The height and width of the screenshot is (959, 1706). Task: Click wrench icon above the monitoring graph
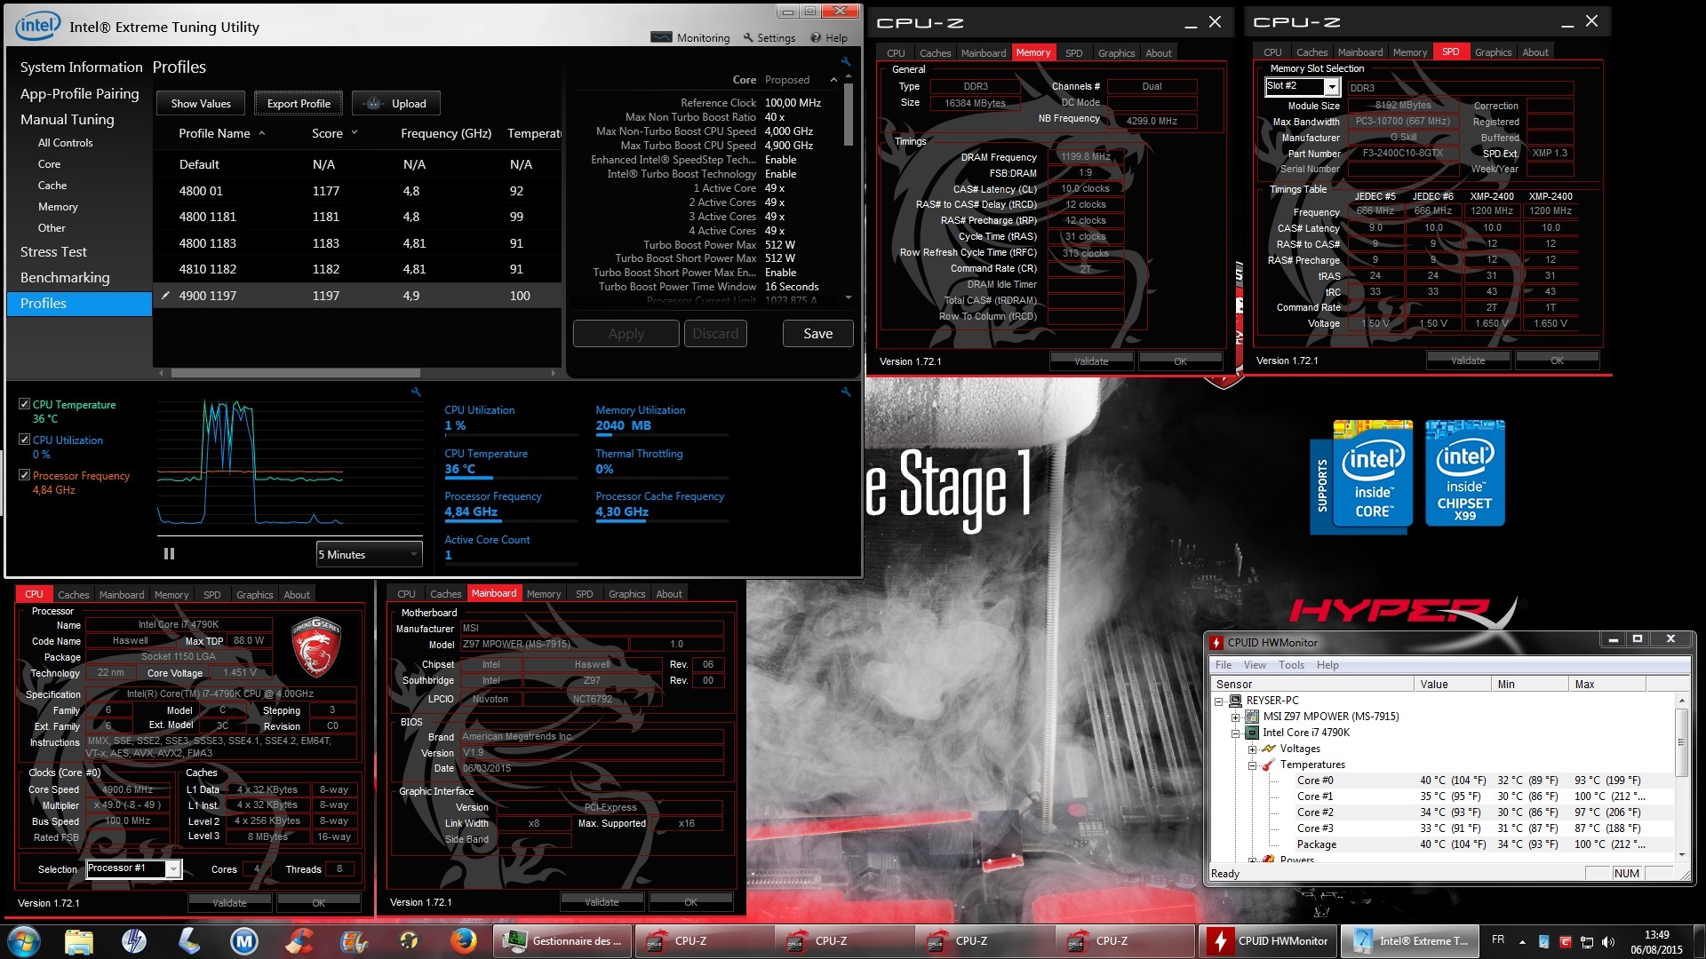(x=416, y=392)
